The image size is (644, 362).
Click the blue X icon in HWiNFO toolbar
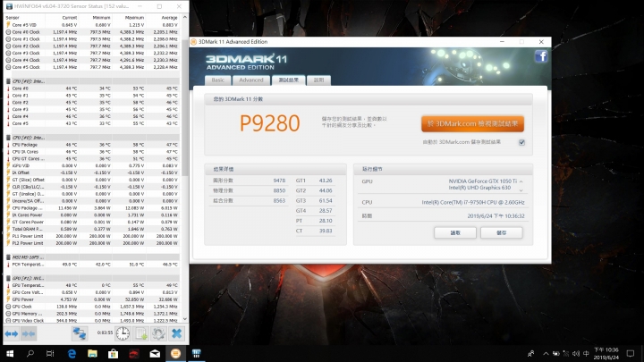176,333
